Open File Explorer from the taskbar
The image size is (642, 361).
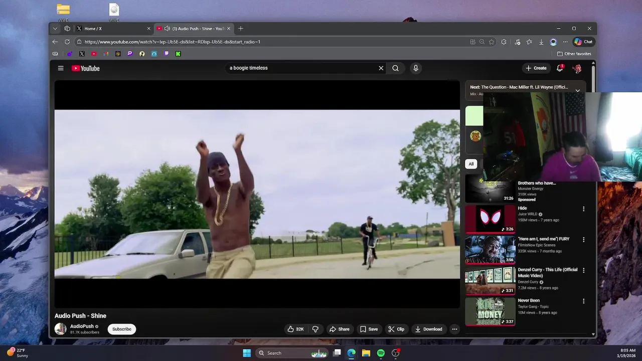[366, 353]
